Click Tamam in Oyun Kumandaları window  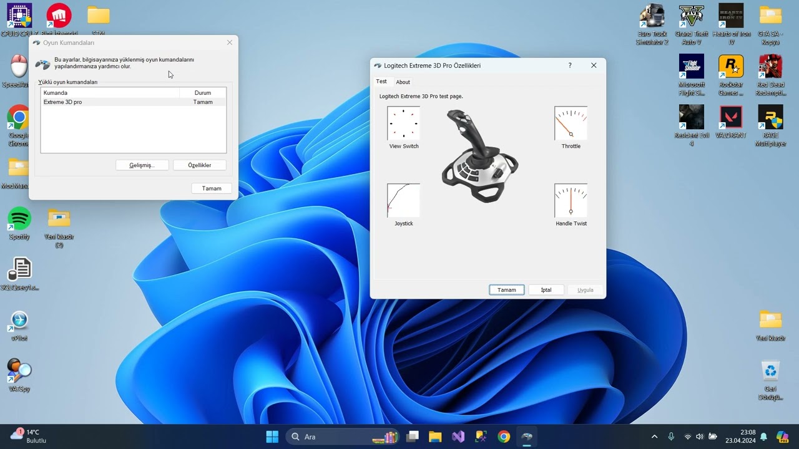click(212, 188)
